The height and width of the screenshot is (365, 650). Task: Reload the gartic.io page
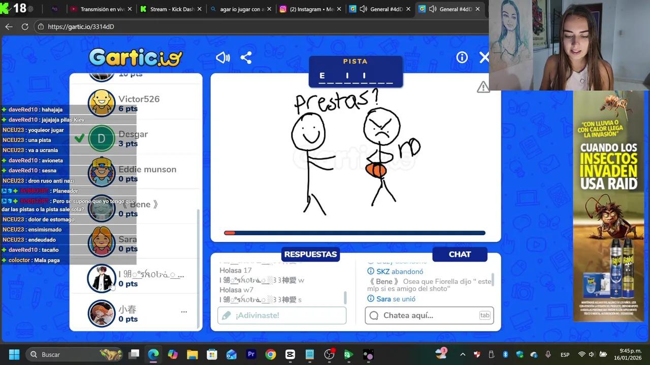[24, 26]
